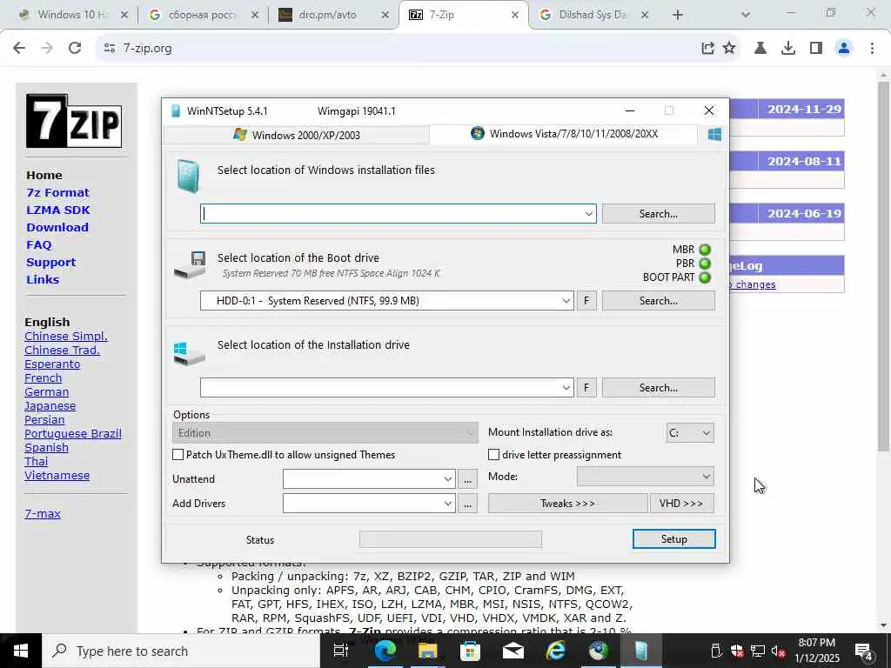Launch Microsoft Edge from the taskbar
This screenshot has width=891, height=668.
point(385,651)
